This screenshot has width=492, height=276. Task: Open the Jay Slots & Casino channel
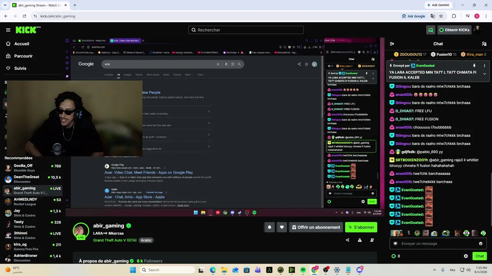click(33, 213)
